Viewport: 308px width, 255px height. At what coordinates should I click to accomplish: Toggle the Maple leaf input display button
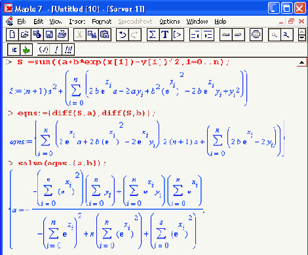[x=26, y=50]
